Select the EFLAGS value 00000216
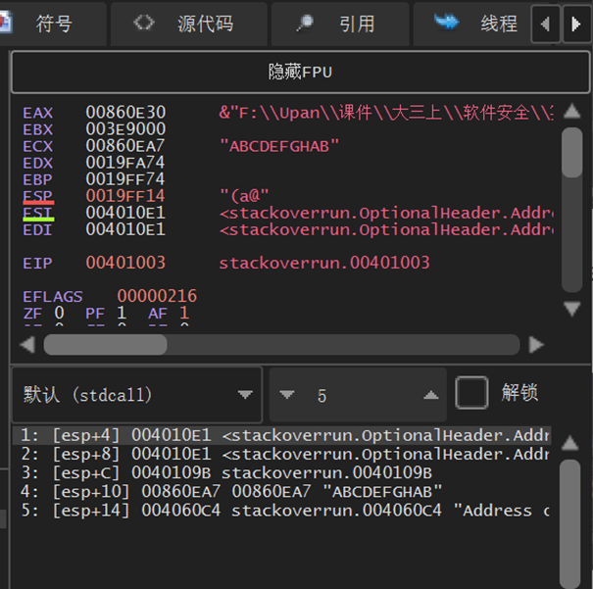This screenshot has height=589, width=593. click(x=157, y=296)
